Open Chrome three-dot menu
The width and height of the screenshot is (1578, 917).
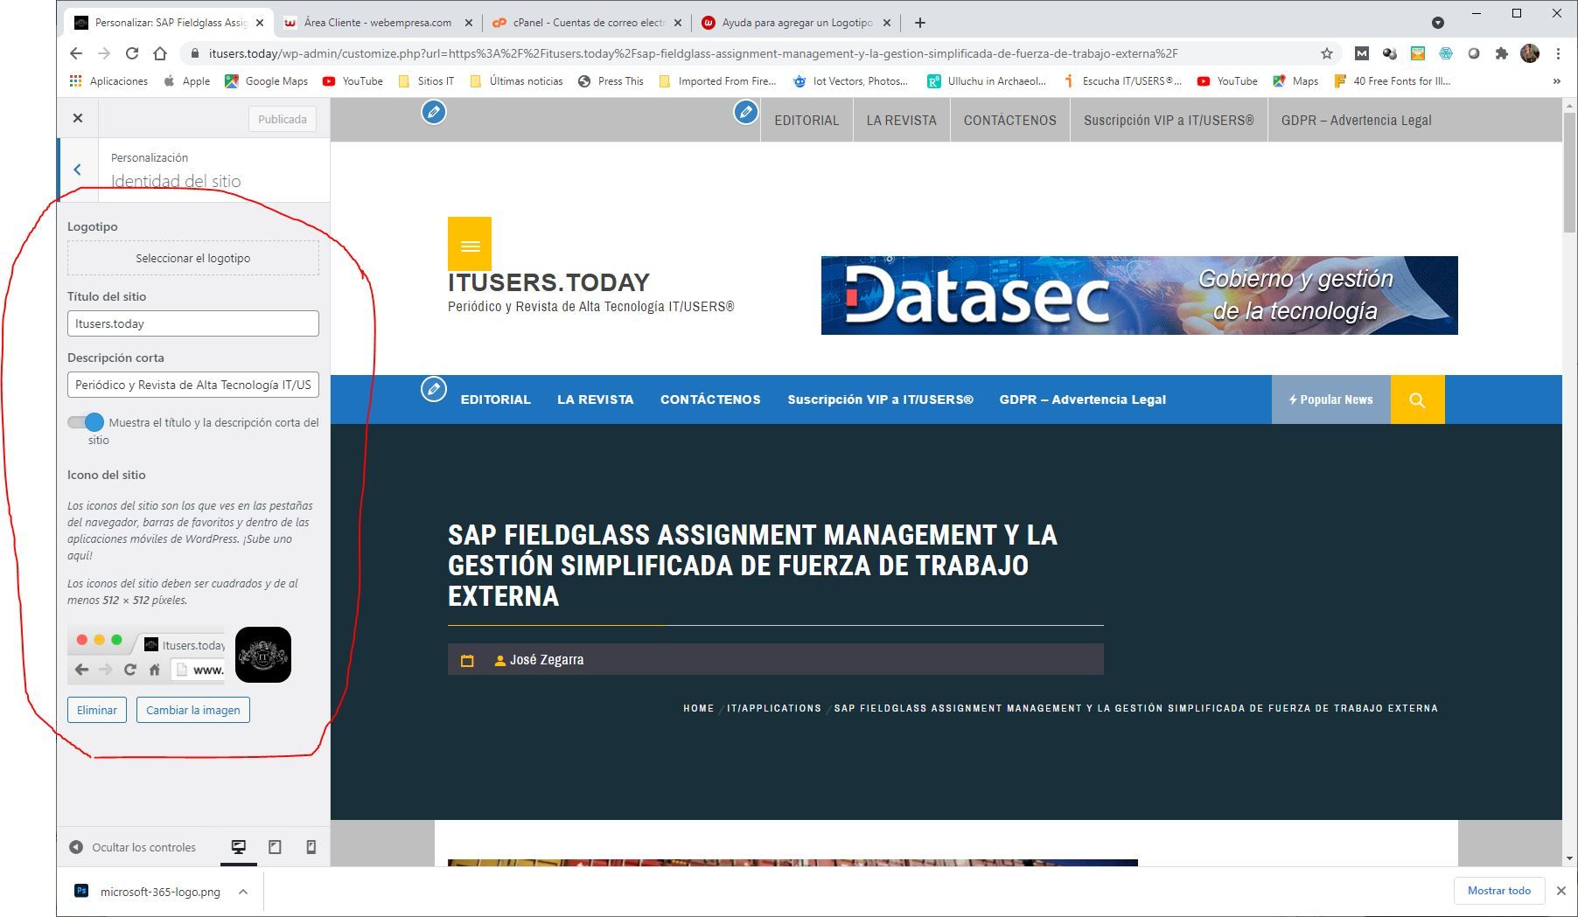click(1558, 53)
